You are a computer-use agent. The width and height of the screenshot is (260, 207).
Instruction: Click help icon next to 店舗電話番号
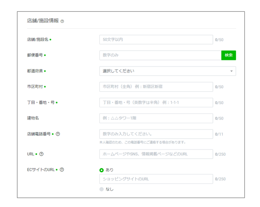(58, 134)
